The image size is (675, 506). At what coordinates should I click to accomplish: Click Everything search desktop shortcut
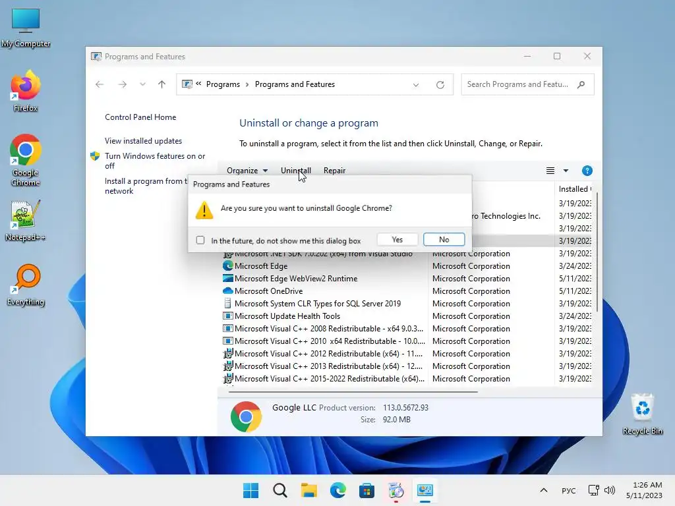[x=26, y=285]
